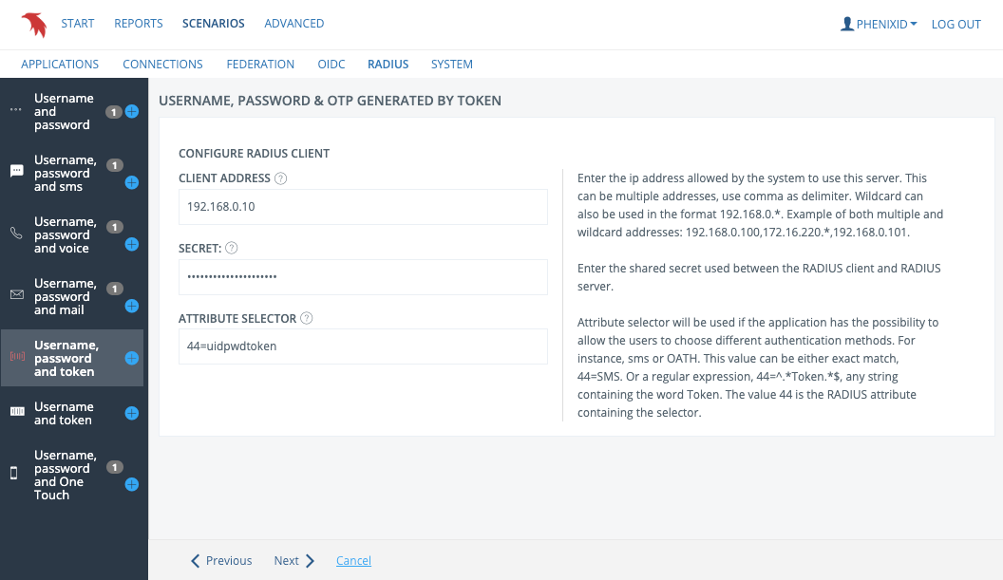The image size is (1003, 580).
Task: Switch to the APPLICATIONS tab
Action: coord(60,65)
